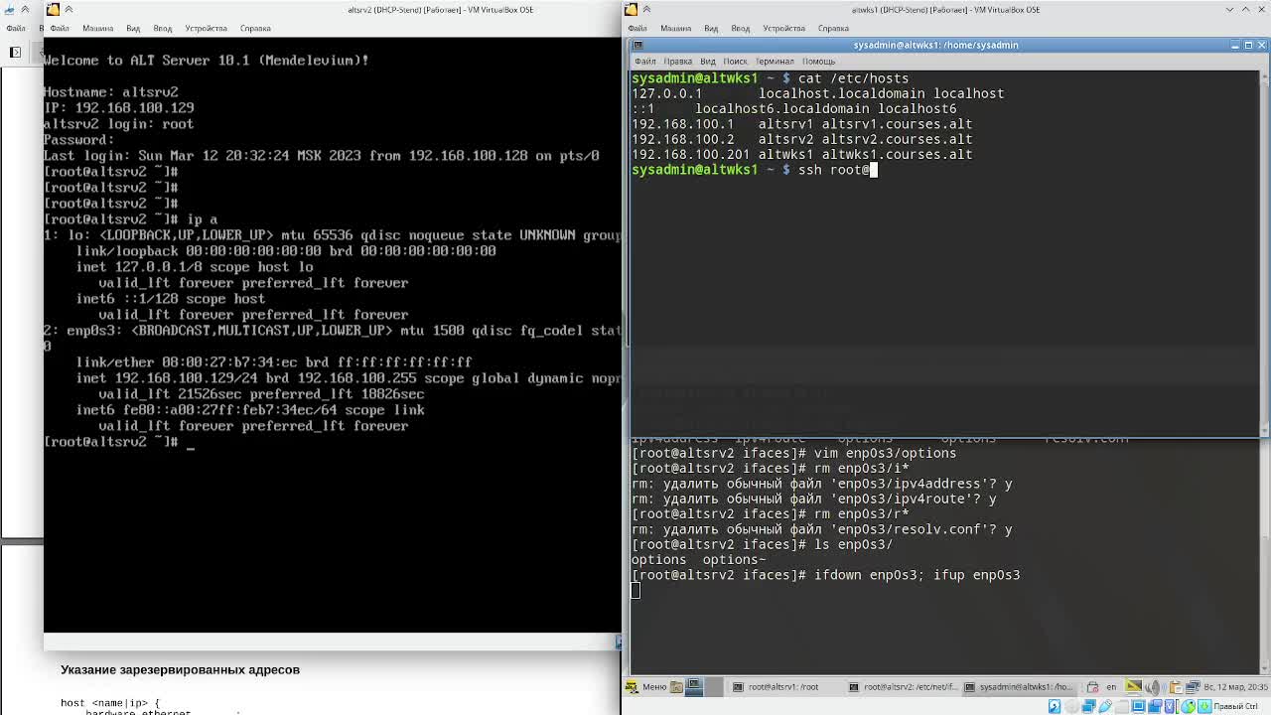Open the Меню start button

point(646,686)
